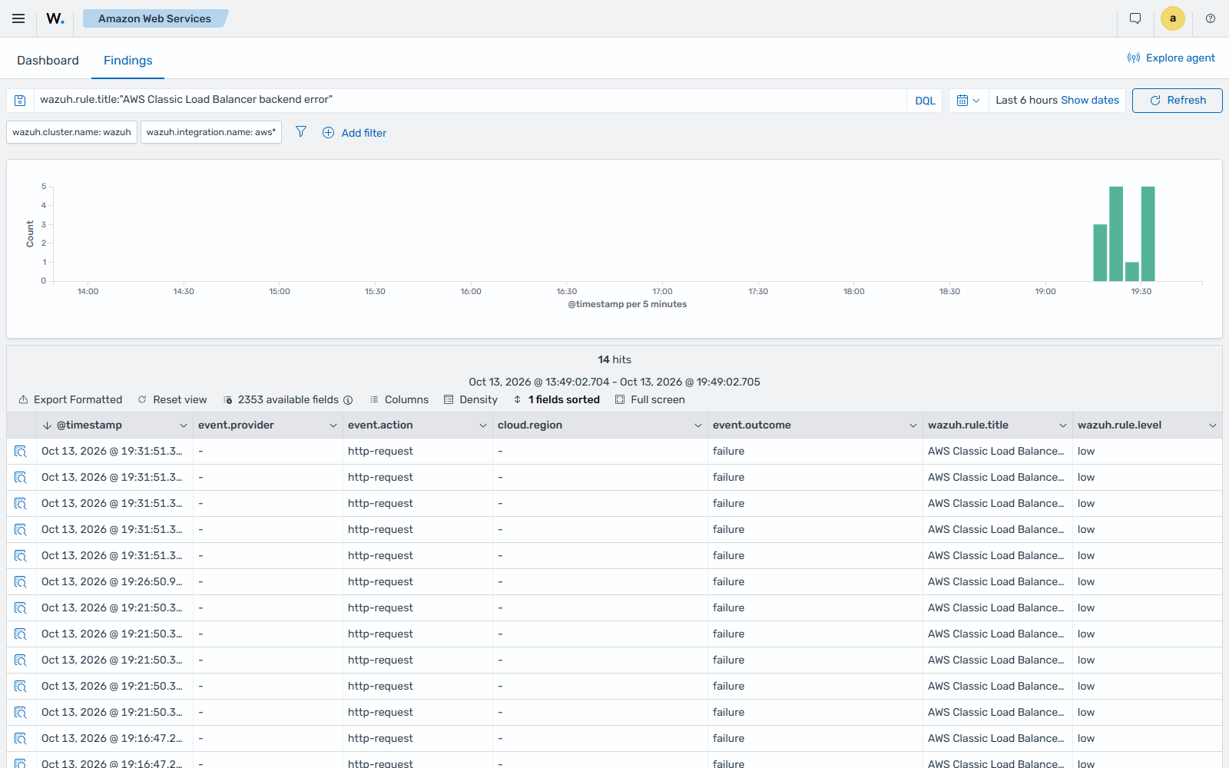Viewport: 1229px width, 768px height.
Task: Switch to the Dashboard tab
Action: click(x=48, y=60)
